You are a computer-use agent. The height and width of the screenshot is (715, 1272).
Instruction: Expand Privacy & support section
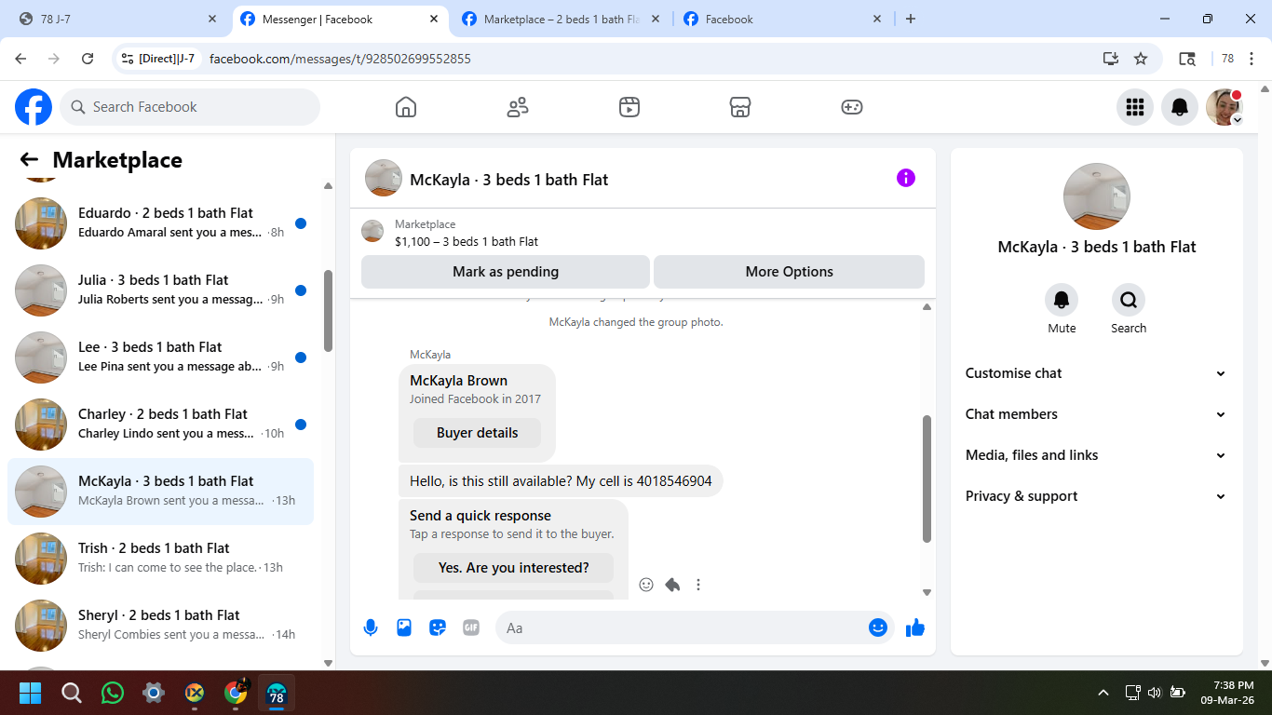[1096, 496]
